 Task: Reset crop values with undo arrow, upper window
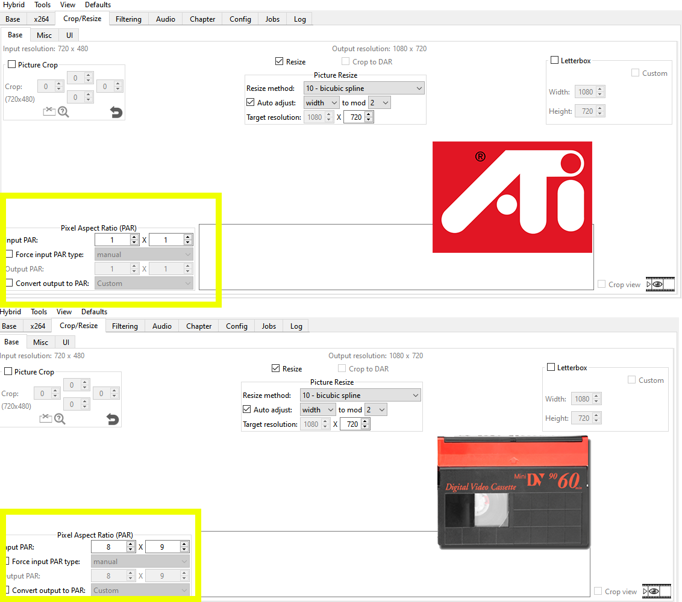click(116, 112)
